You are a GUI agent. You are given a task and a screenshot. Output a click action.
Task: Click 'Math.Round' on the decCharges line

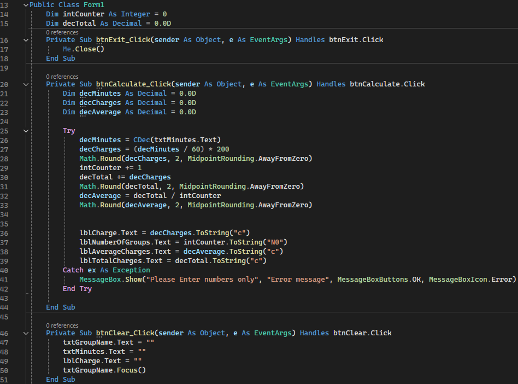tap(100, 159)
